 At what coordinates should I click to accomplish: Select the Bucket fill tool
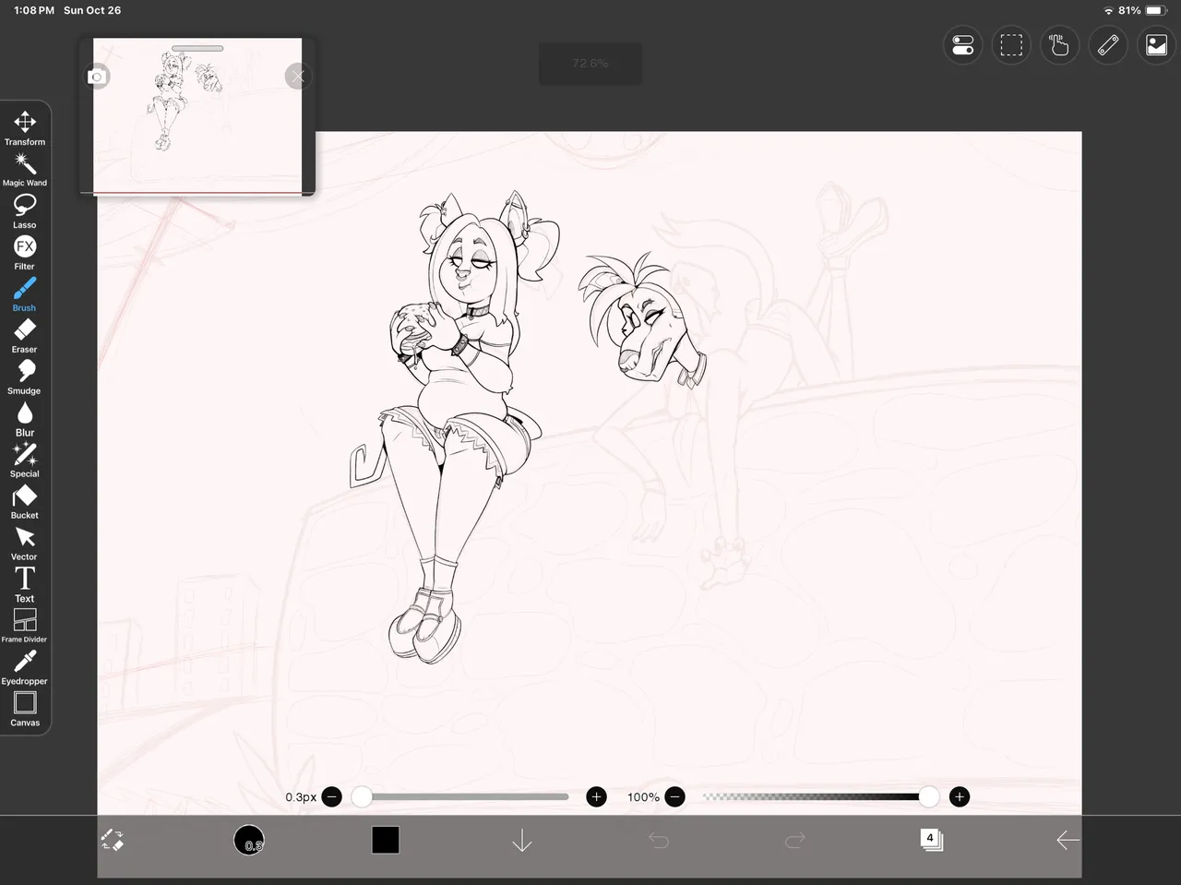click(25, 501)
